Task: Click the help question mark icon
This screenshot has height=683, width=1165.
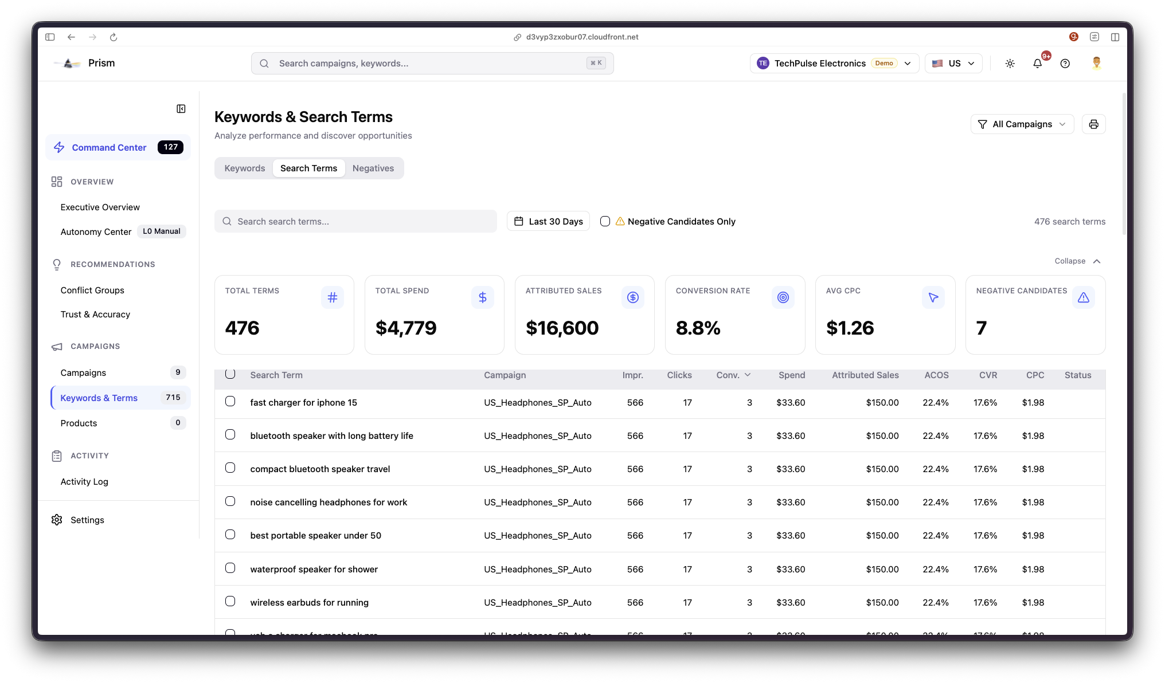Action: [x=1065, y=64]
